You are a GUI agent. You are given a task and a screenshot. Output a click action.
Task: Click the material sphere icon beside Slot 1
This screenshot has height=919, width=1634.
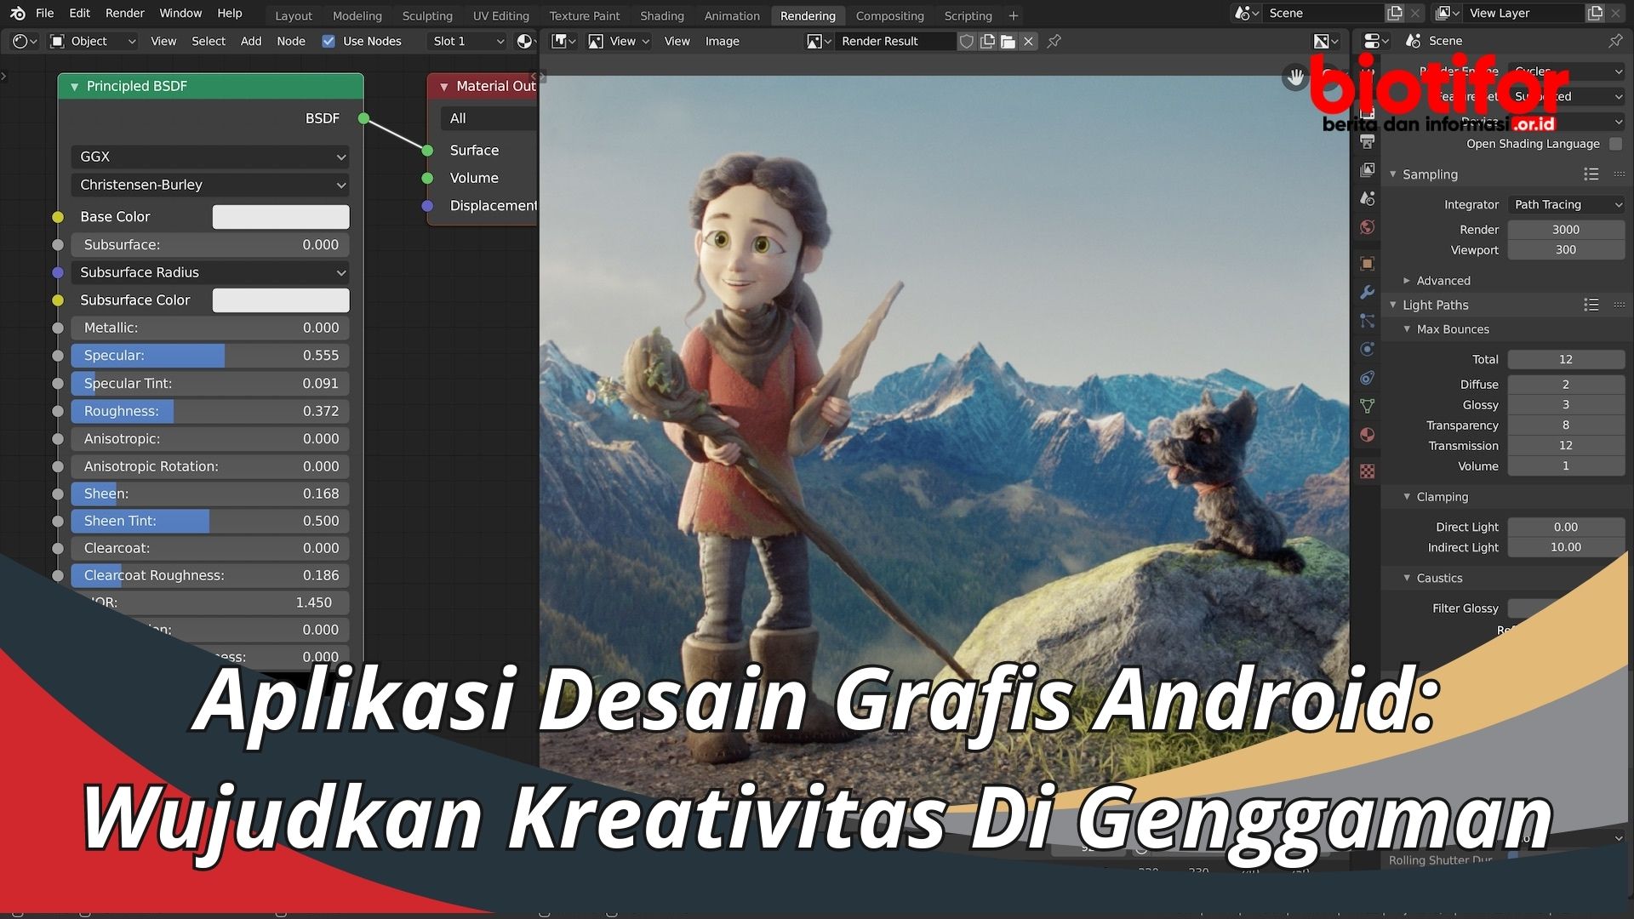pyautogui.click(x=525, y=41)
